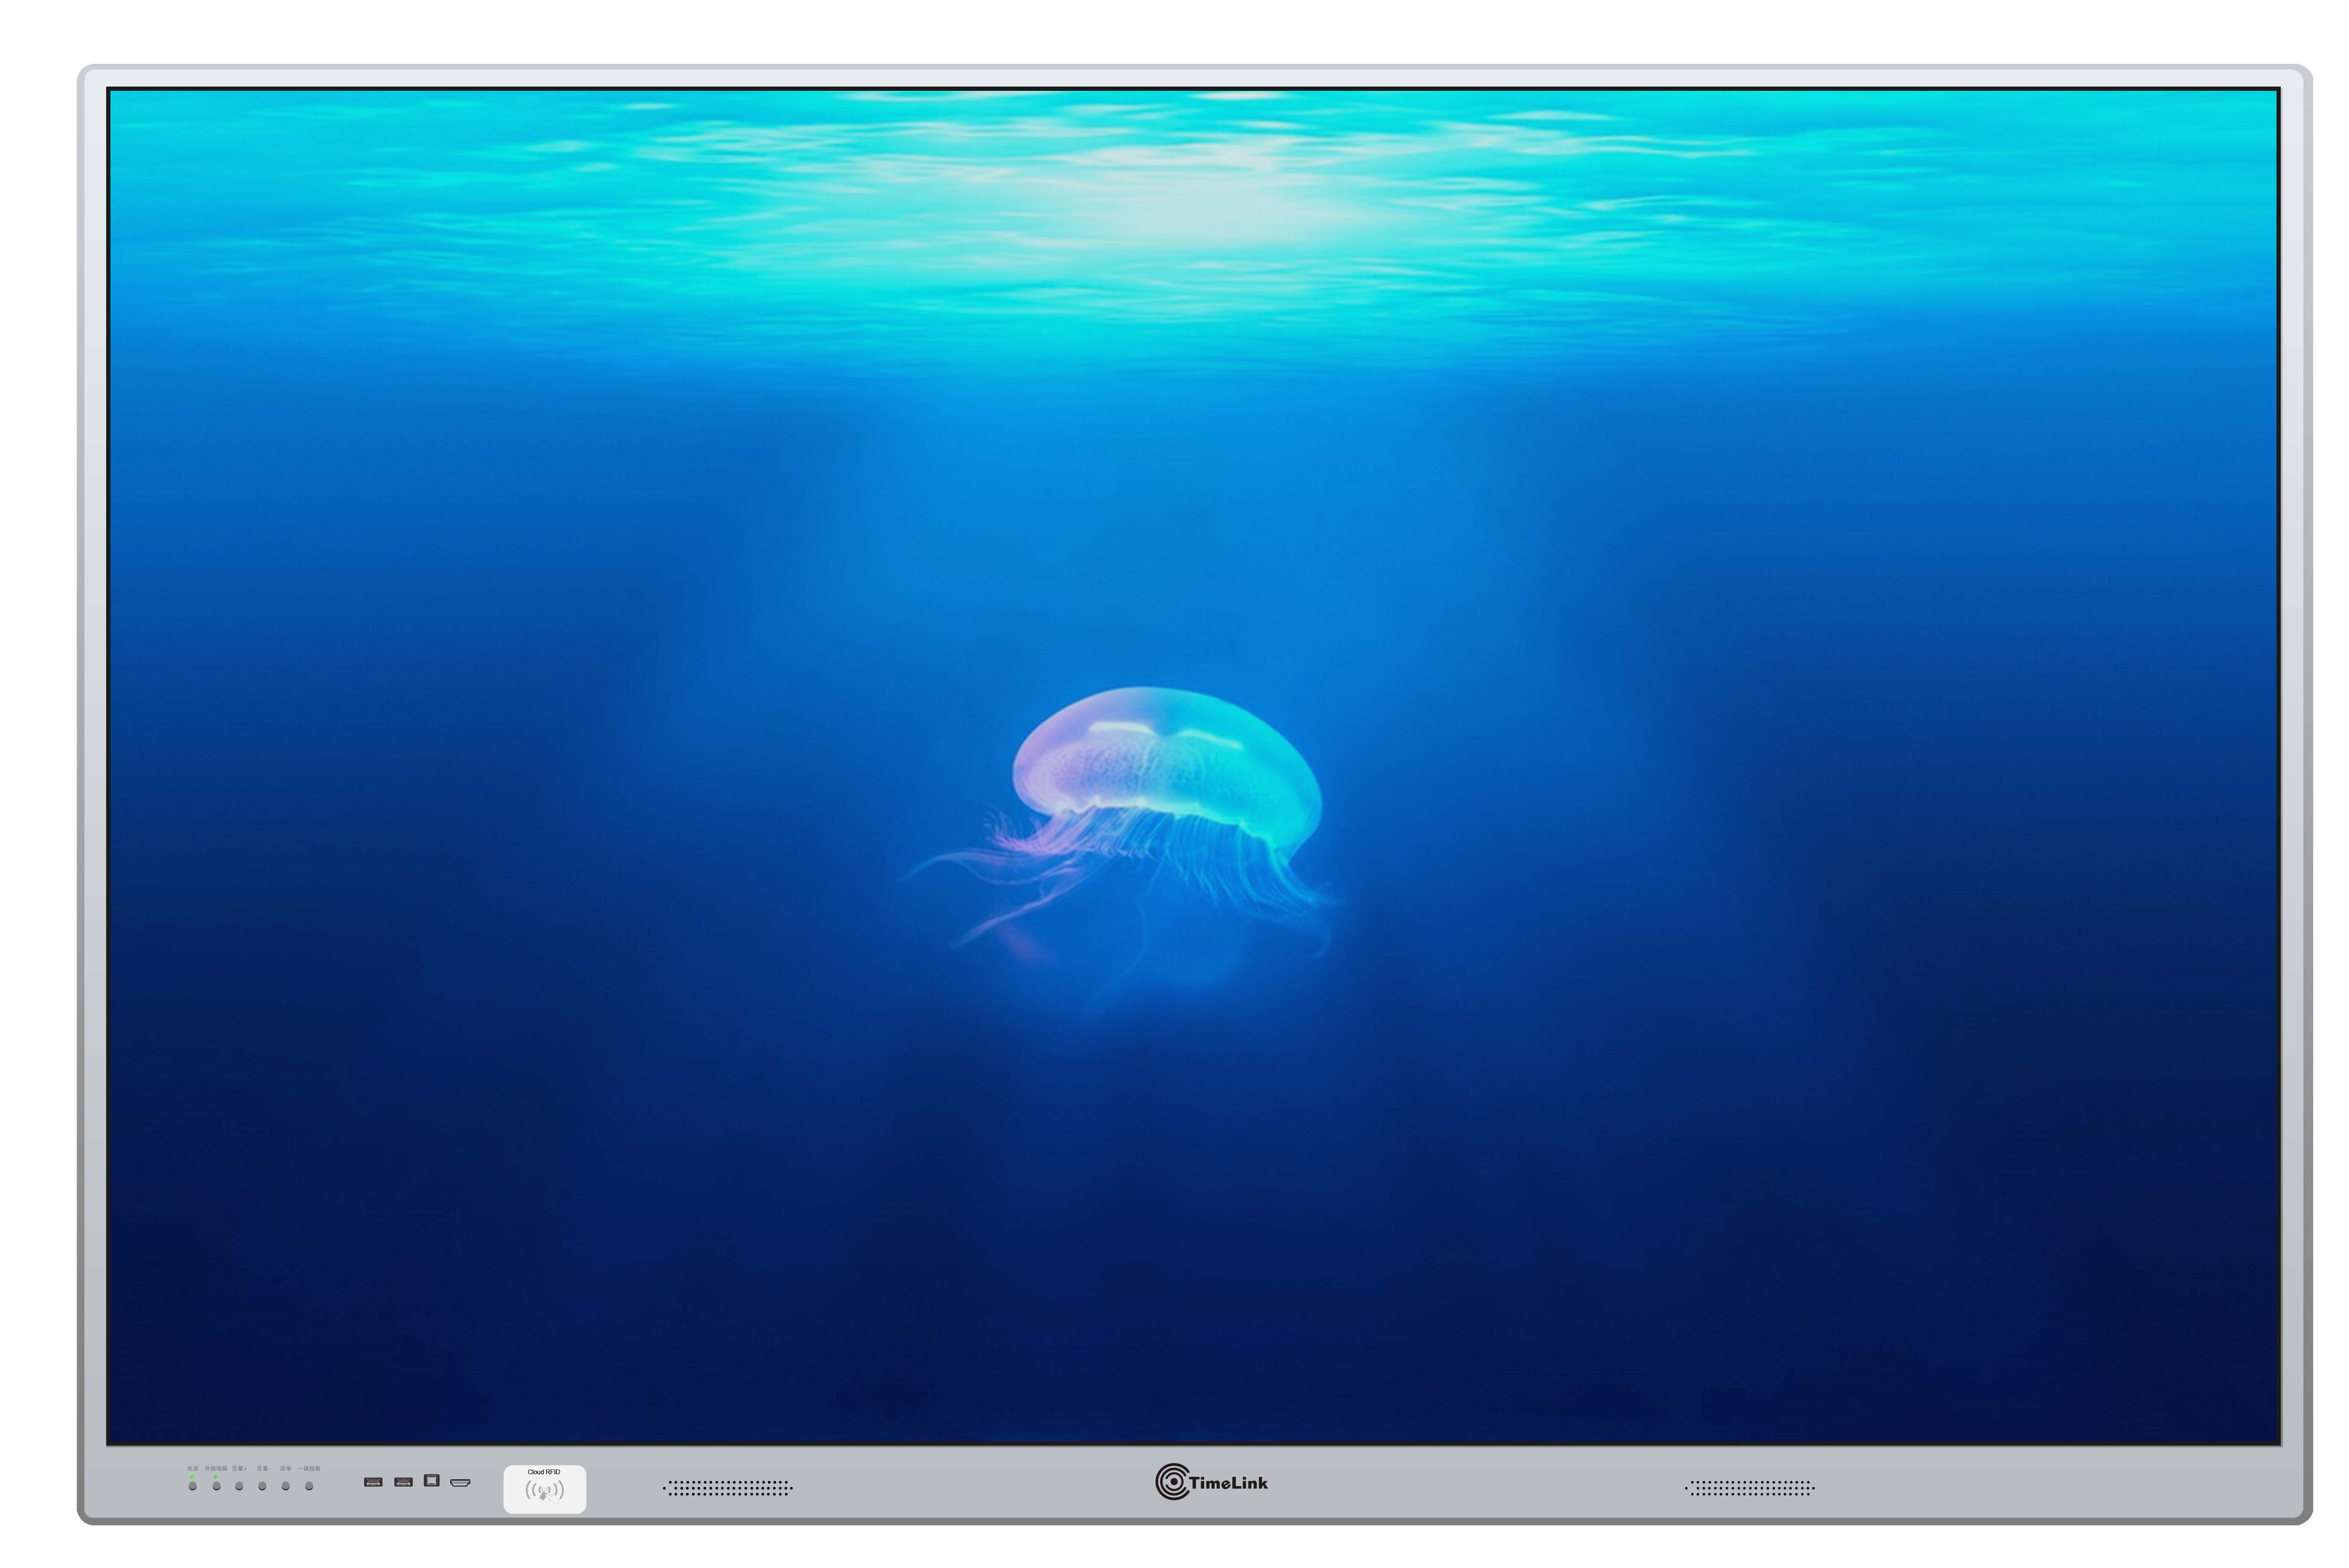Click the second USB port
This screenshot has height=1568, width=2349.
[404, 1482]
